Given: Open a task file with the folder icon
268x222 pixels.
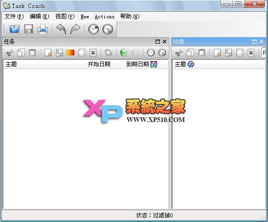Looking at the screenshot, I should 15,29.
